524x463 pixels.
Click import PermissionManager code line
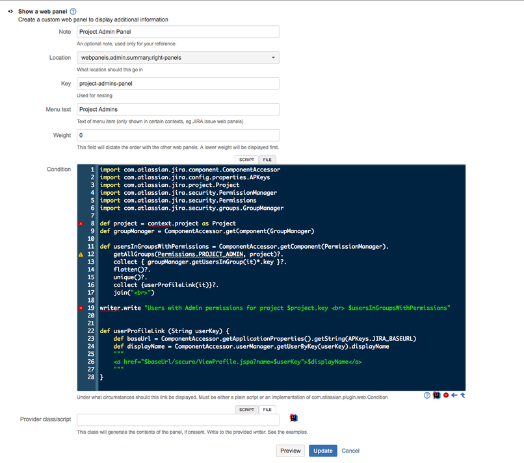188,193
